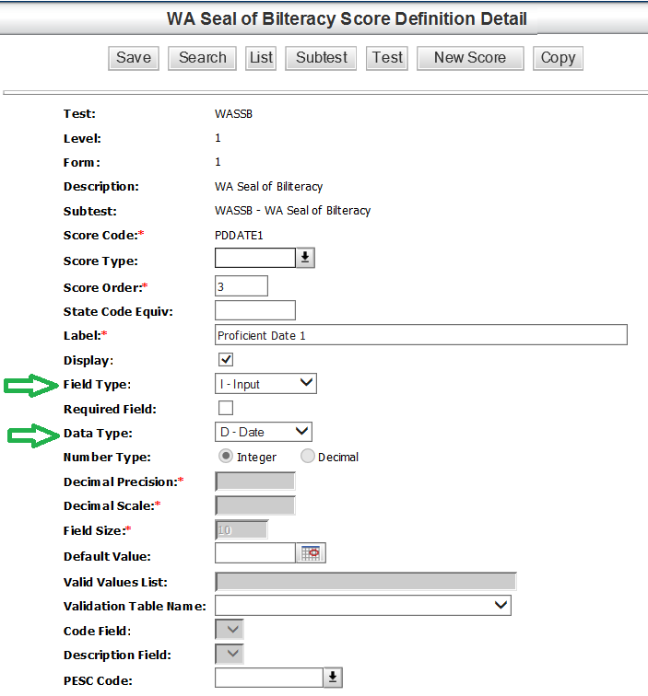Uncheck the Display checkbox

click(x=226, y=359)
